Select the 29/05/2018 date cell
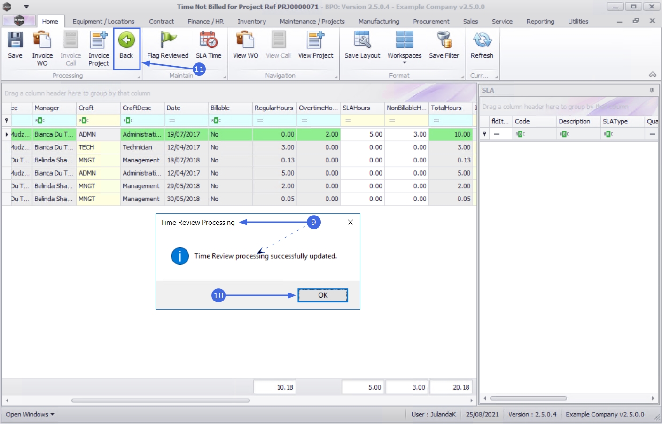Screen dimensions: 662x424 (186, 186)
